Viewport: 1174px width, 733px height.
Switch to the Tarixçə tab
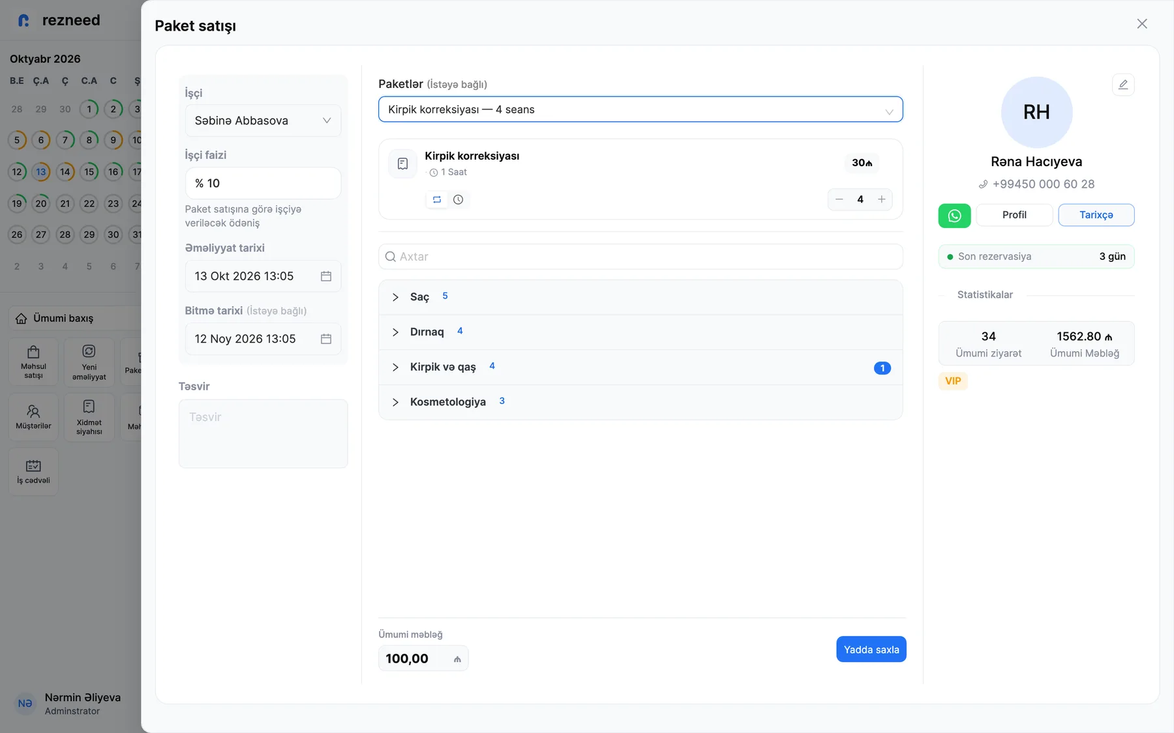tap(1096, 215)
